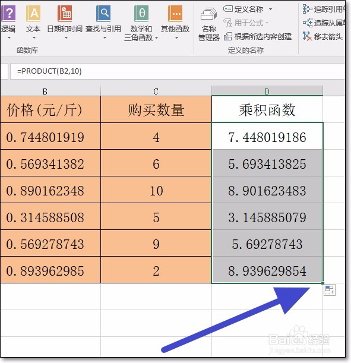Open the 查找与引用 functions icon
Viewport: 351px width, 363px height.
point(103,14)
